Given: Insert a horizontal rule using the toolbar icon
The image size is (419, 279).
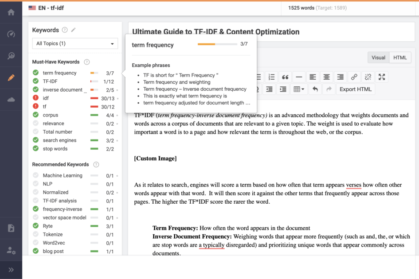Looking at the screenshot, I should point(299,77).
